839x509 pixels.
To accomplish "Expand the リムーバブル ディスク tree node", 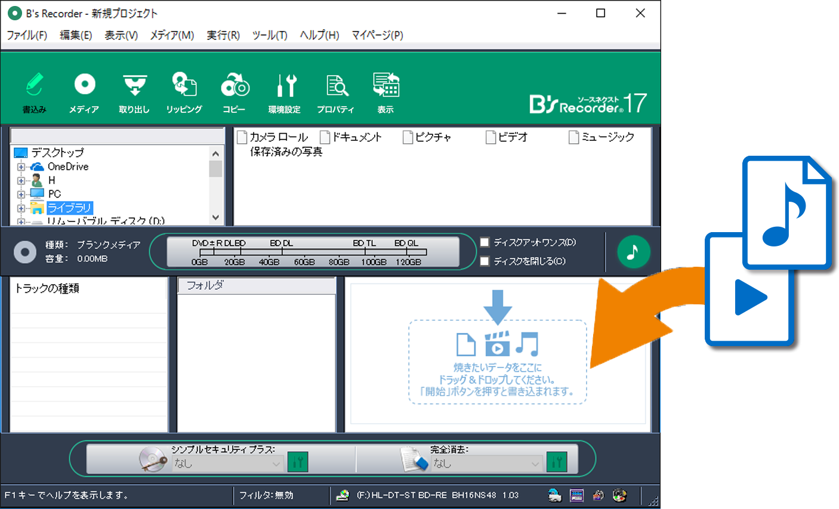I will pos(21,221).
